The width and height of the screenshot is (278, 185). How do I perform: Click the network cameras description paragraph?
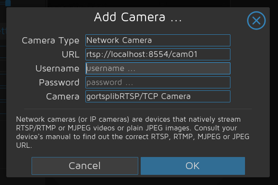point(132,132)
